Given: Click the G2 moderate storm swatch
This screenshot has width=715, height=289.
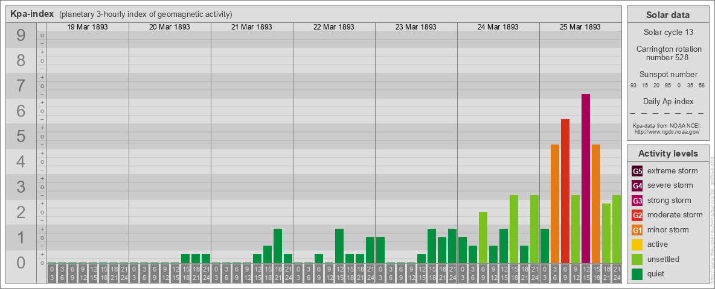Looking at the screenshot, I should coord(637,215).
